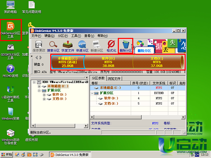Click Delete Partition (删除分区) trash icon
The width and height of the screenshot is (211, 158).
coord(126,46)
